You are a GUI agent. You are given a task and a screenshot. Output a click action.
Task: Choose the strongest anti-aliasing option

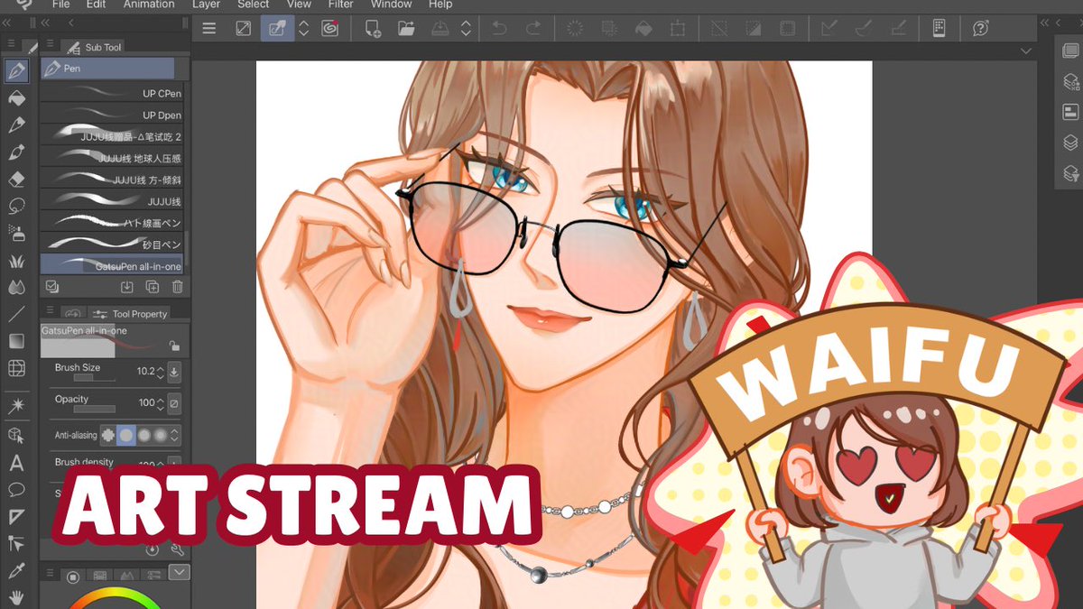pos(160,434)
